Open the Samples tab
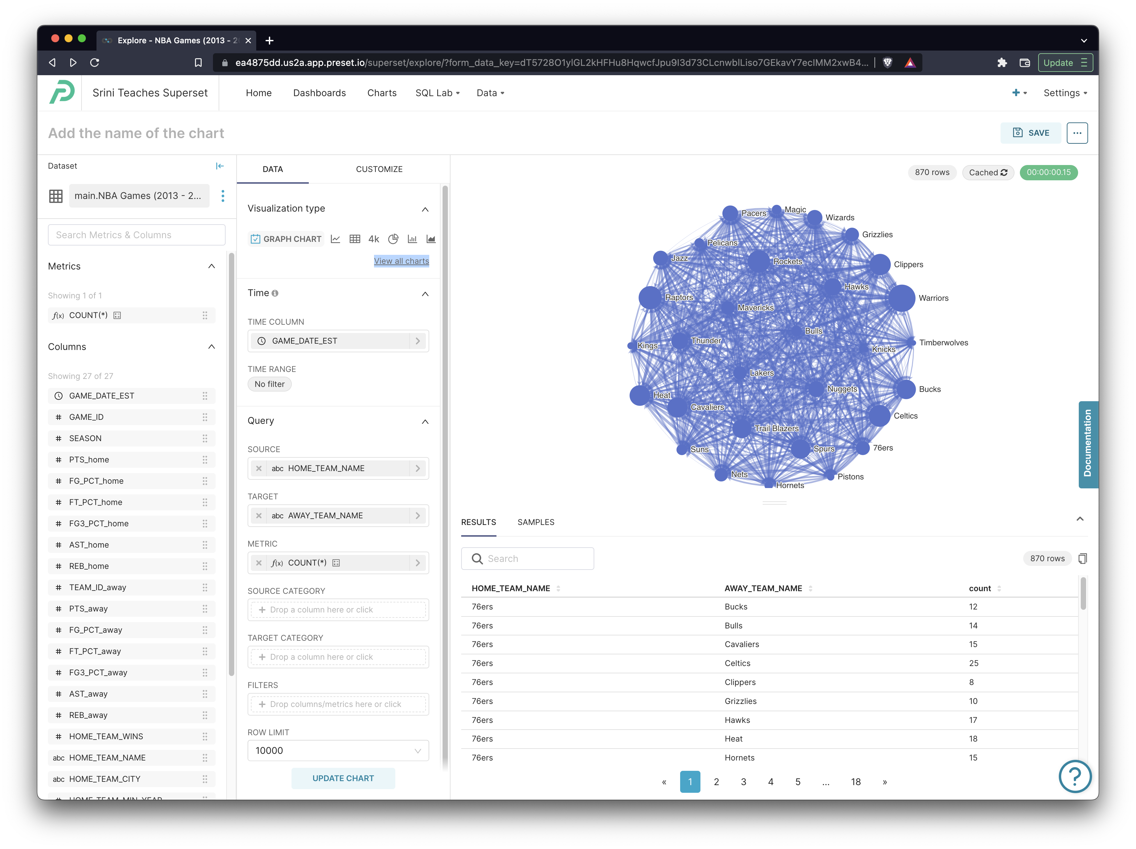1136x849 pixels. click(536, 522)
